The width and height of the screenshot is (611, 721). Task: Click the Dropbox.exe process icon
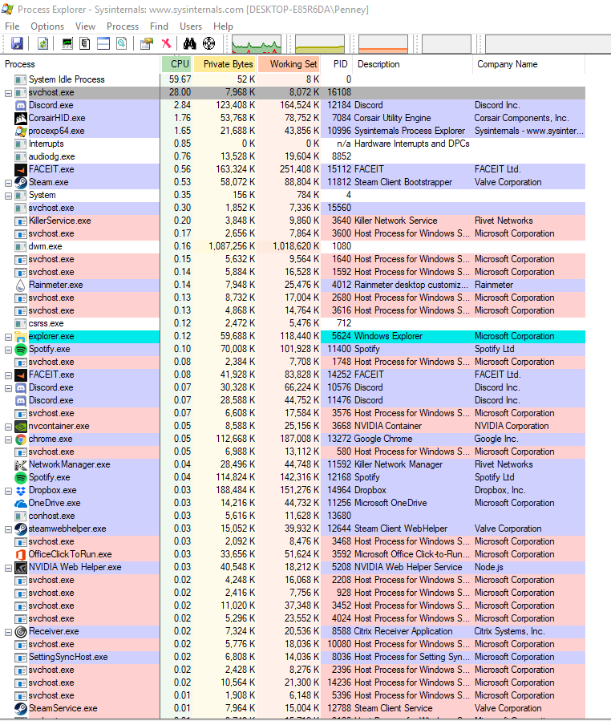(21, 491)
